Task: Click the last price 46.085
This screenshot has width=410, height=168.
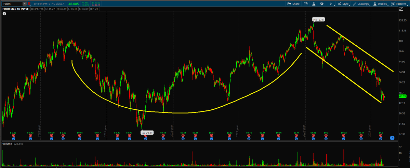Action: [x=74, y=4]
